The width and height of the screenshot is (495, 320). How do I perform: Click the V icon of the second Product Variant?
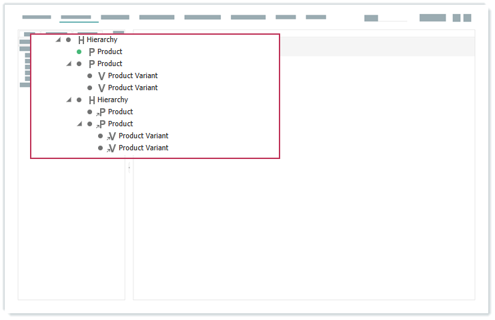[101, 88]
